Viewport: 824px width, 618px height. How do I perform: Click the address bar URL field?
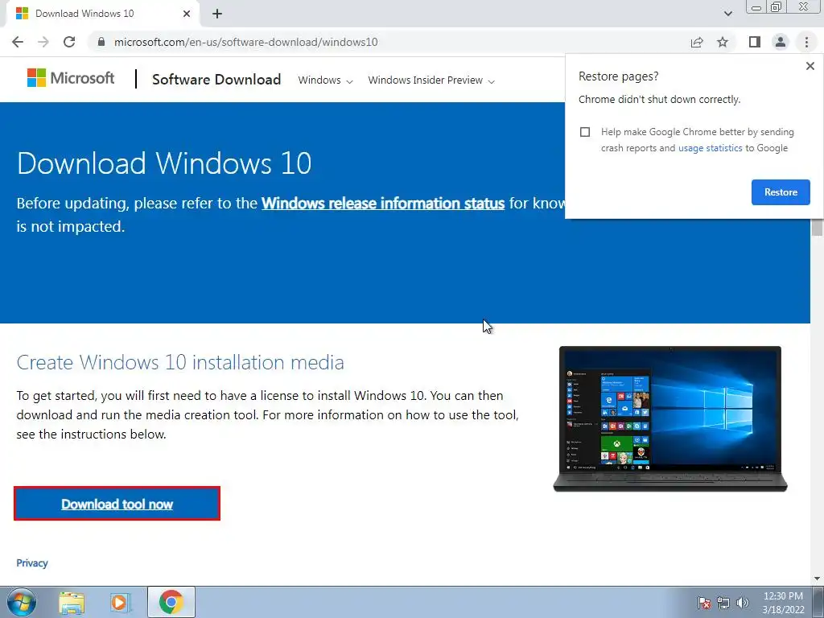point(389,42)
